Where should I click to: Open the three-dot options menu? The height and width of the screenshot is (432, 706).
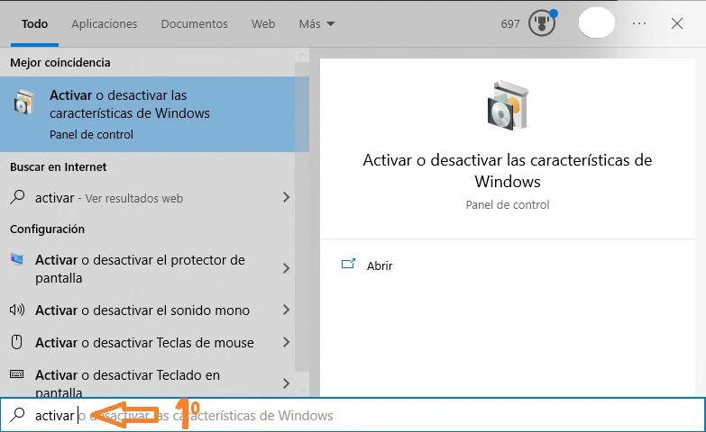coord(639,23)
